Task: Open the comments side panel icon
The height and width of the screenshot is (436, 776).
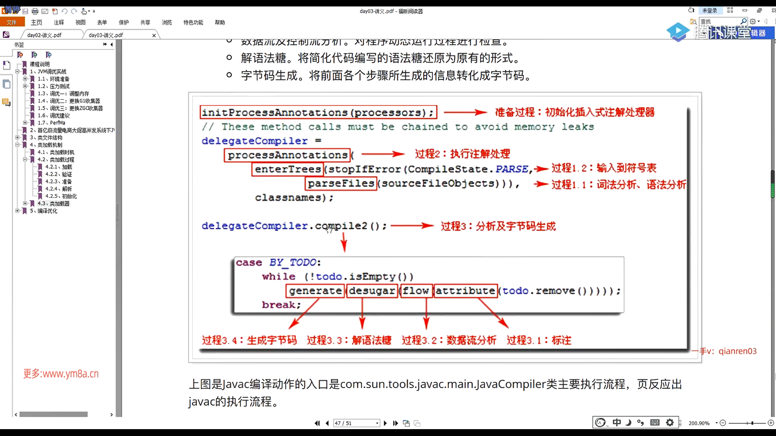Action: pos(6,103)
